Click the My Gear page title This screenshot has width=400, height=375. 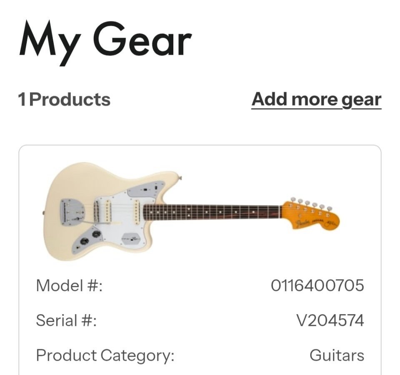point(105,41)
